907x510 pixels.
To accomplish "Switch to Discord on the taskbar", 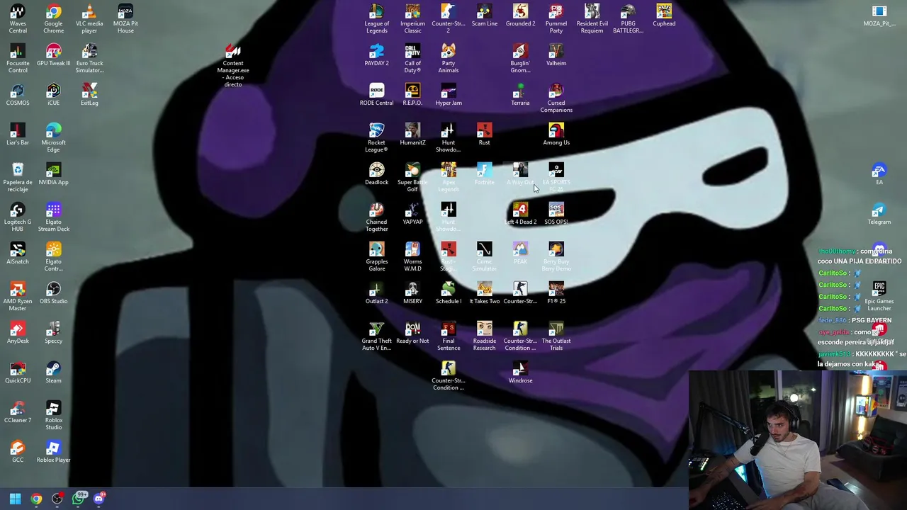I will pyautogui.click(x=98, y=499).
